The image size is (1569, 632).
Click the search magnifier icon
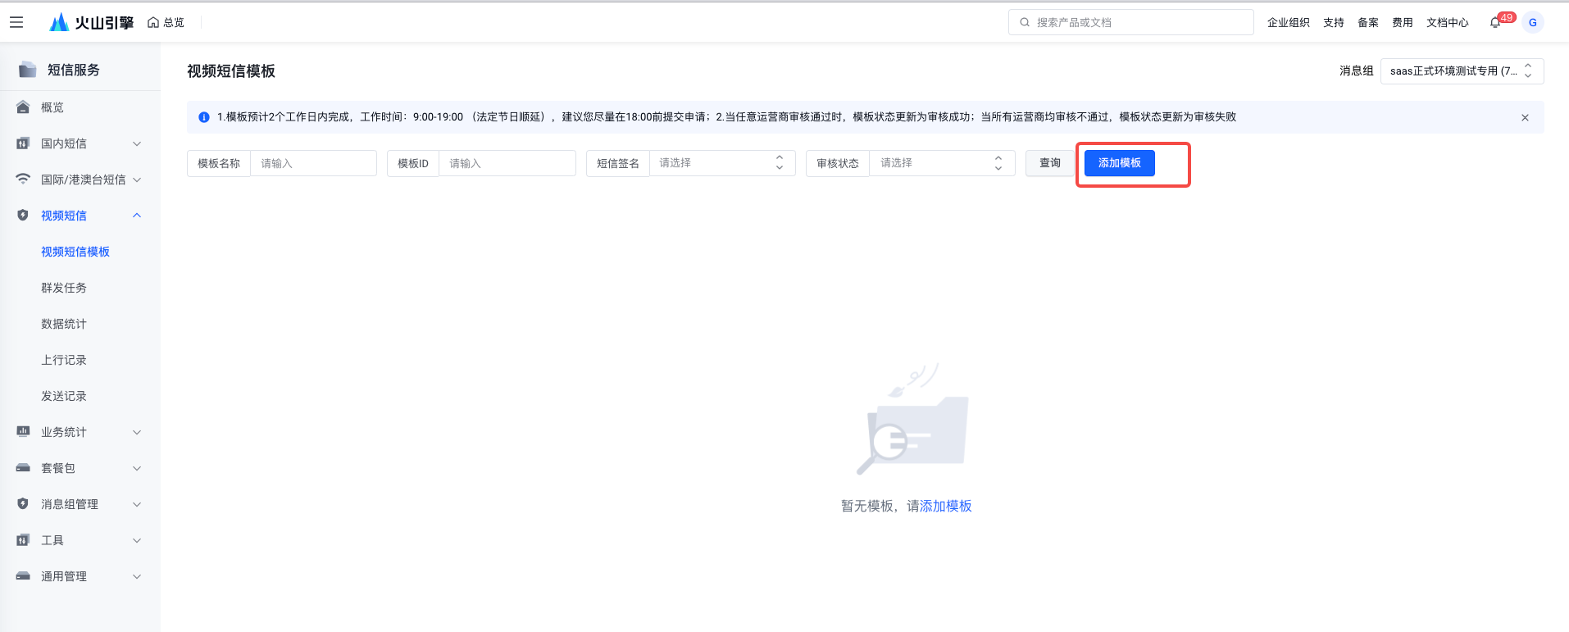tap(1025, 22)
